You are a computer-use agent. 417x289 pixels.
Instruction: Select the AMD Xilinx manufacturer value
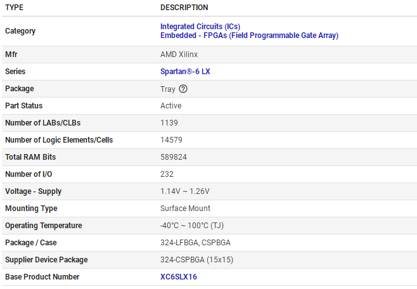[179, 55]
